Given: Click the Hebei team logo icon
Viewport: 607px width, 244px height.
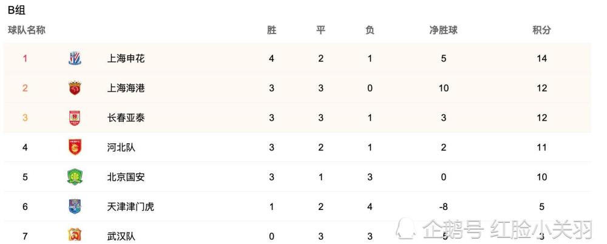Looking at the screenshot, I should pos(75,147).
